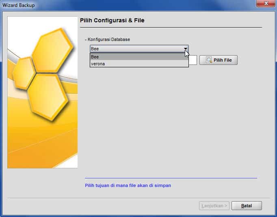Close the Wizard Backup window

pyautogui.click(x=266, y=4)
